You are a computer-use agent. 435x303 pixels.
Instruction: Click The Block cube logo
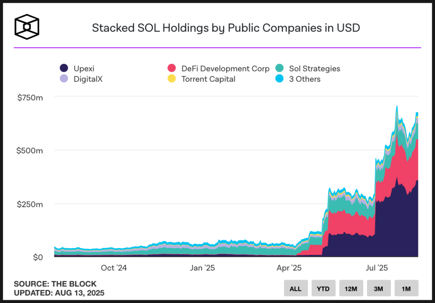click(x=27, y=27)
